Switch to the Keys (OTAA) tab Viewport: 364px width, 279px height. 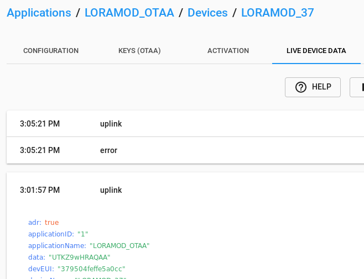click(x=139, y=51)
